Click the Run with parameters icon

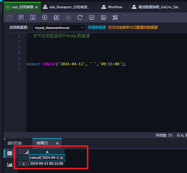point(56,17)
